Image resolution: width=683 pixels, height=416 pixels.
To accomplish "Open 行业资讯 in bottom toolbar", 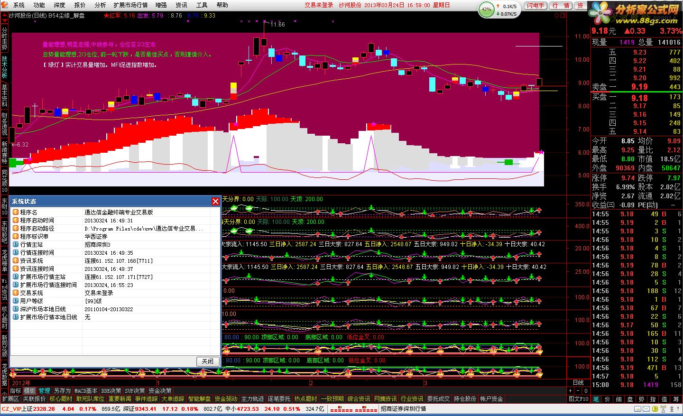I will 412,399.
